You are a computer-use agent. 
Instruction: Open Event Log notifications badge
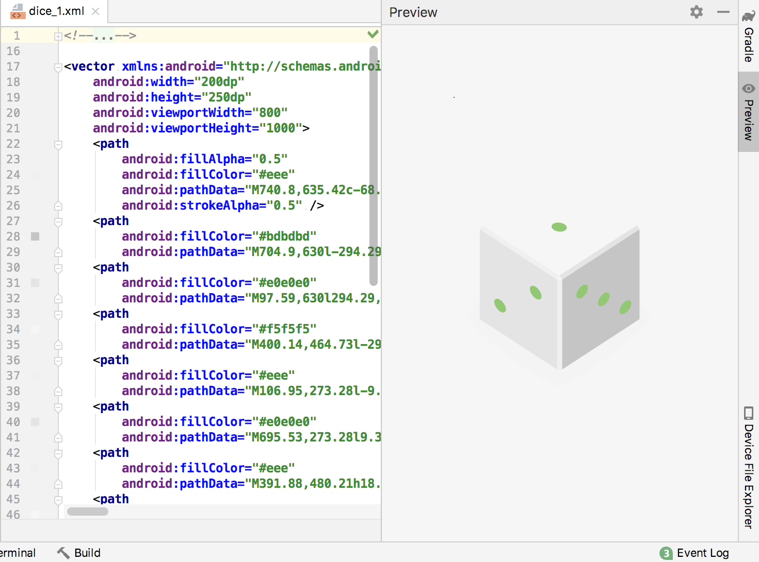pyautogui.click(x=666, y=553)
